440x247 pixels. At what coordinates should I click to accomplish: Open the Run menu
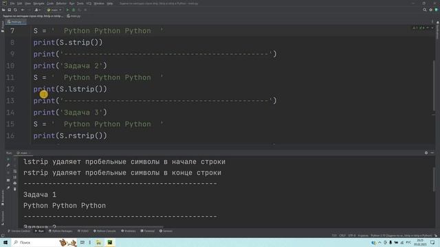[x=71, y=3]
